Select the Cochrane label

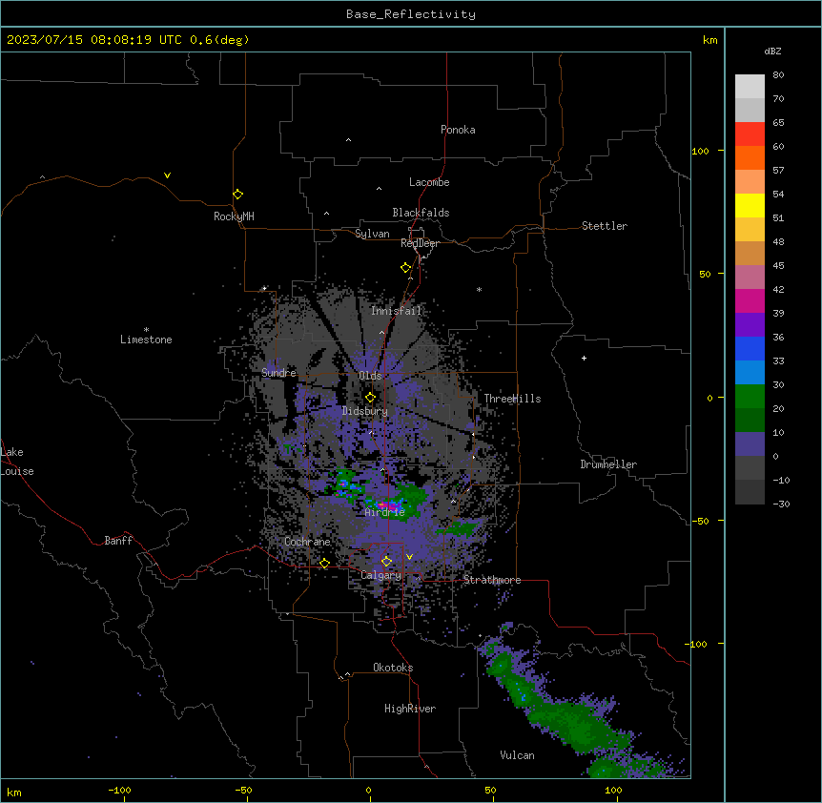click(307, 542)
